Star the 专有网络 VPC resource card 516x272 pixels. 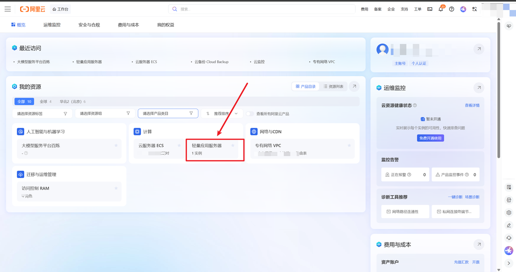point(350,145)
